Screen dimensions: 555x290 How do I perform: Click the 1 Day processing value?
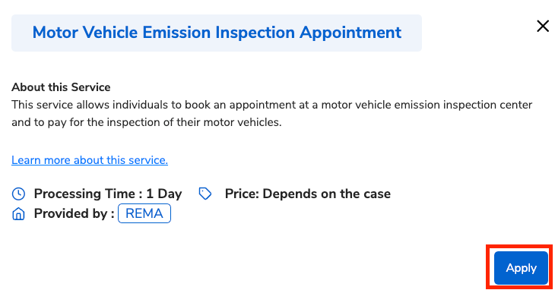click(x=164, y=194)
